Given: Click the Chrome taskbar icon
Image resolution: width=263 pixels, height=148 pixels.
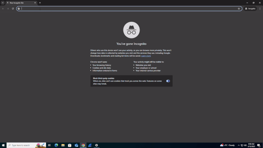Looking at the screenshot, I should click(x=83, y=145).
